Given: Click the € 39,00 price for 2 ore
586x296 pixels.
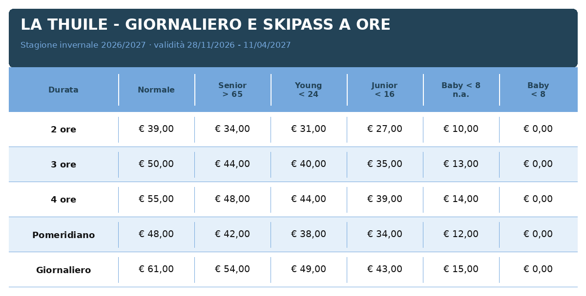Looking at the screenshot, I should click(156, 129).
